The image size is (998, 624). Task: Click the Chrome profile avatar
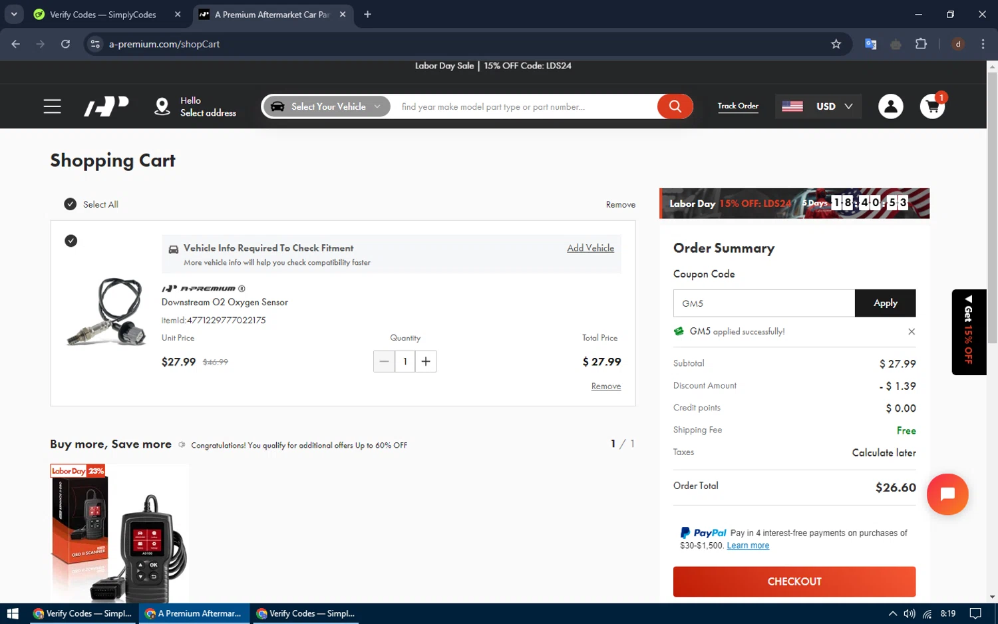click(958, 44)
